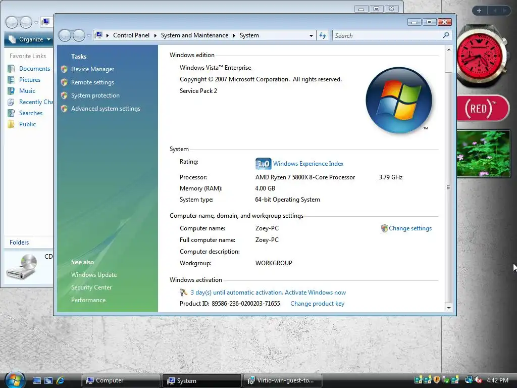
Task: Expand the arrow after System and Maintenance breadcrumb
Action: pos(234,35)
